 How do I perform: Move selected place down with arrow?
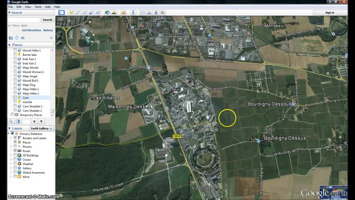click(x=41, y=121)
